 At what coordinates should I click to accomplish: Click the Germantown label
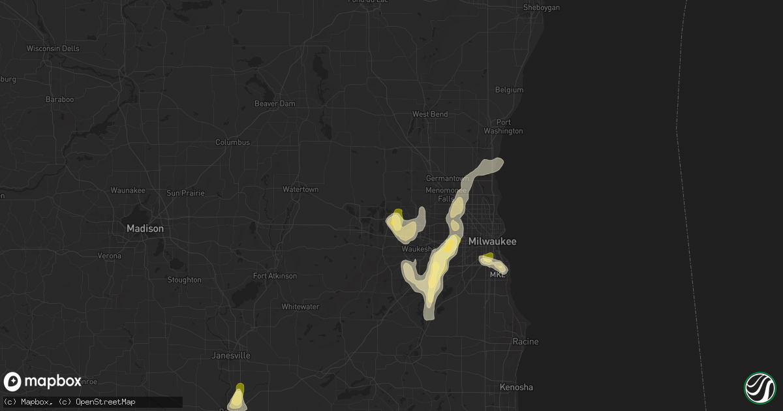pos(448,179)
